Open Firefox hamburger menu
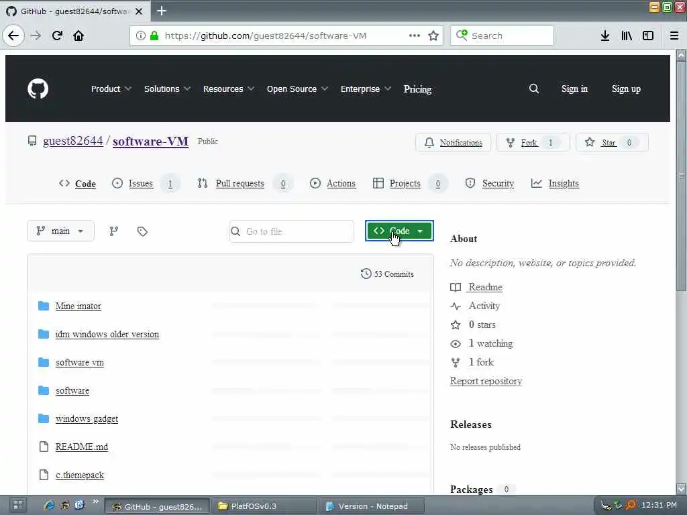 pyautogui.click(x=674, y=36)
